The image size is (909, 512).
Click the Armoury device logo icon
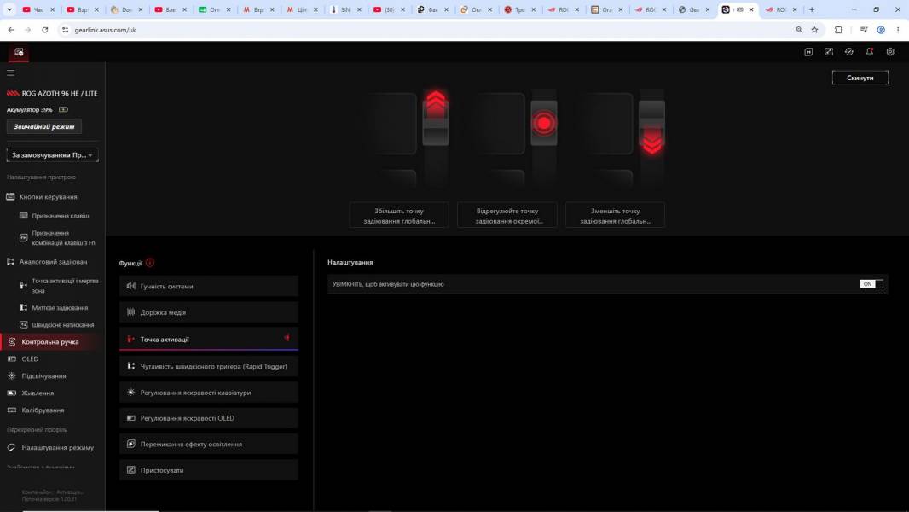click(x=19, y=52)
